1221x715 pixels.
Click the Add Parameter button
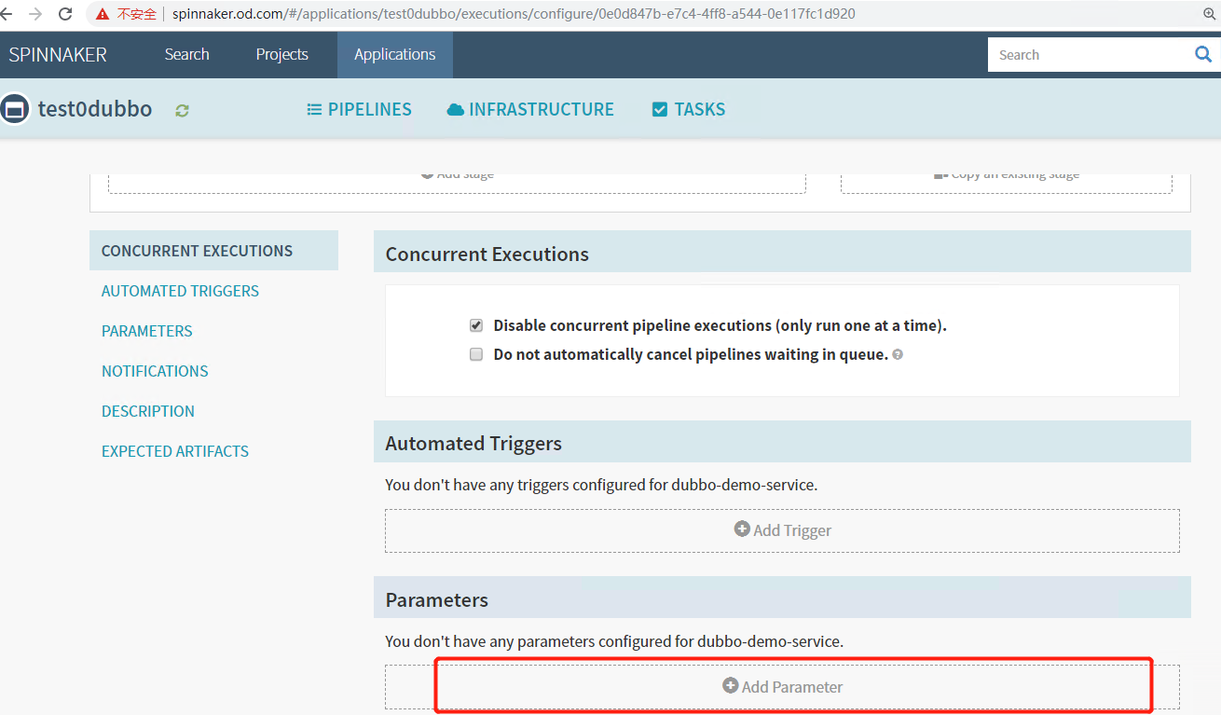click(782, 687)
